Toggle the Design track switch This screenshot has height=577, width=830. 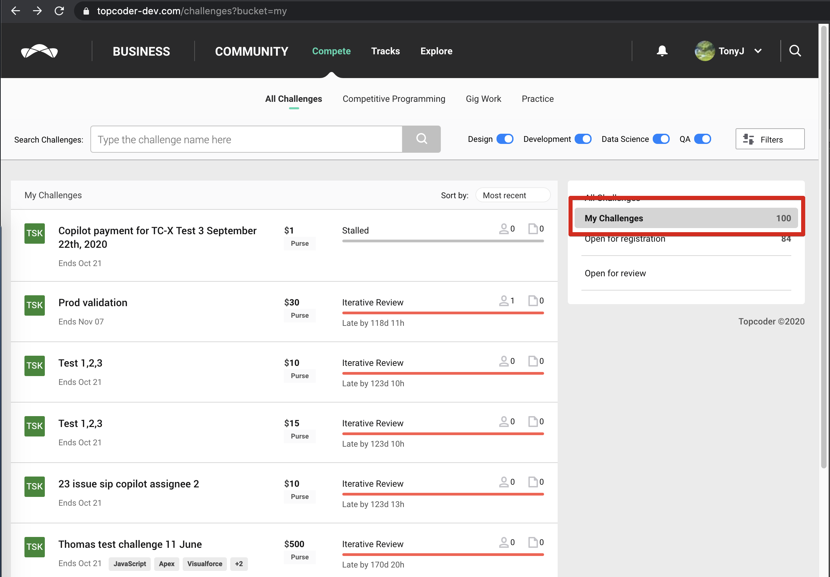tap(505, 139)
